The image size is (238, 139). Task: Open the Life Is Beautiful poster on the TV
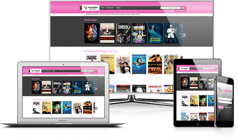tap(123, 64)
